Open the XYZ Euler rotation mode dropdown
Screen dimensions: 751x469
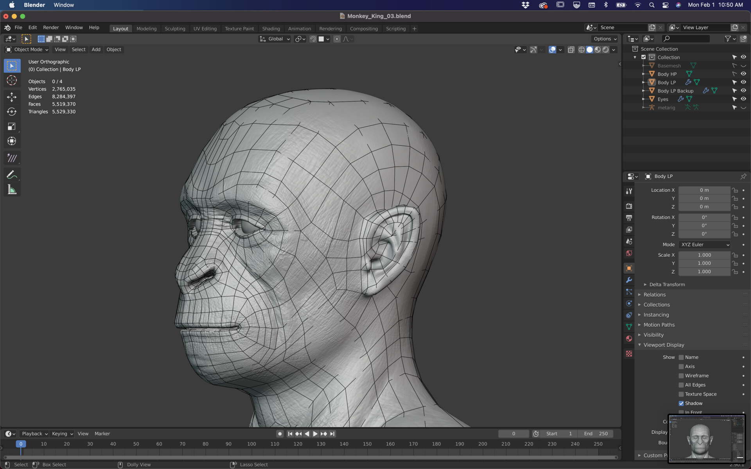[704, 245]
